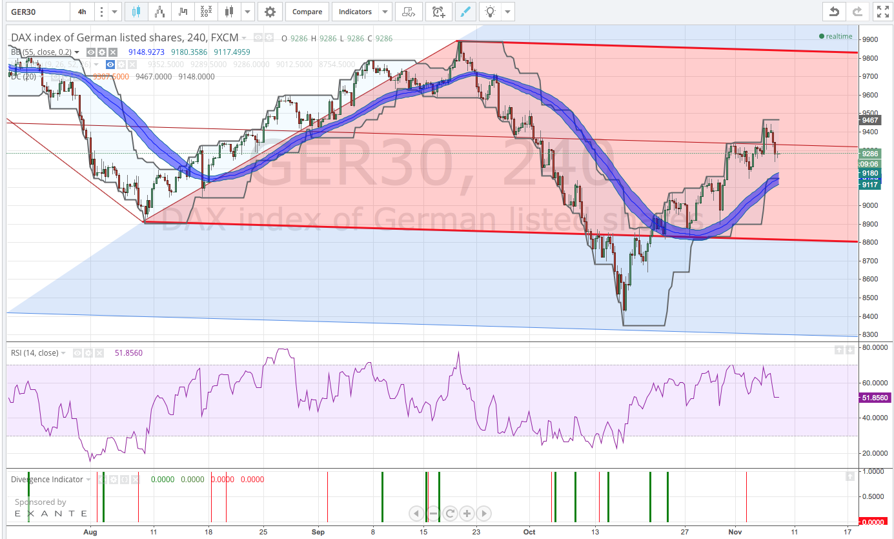Screen dimensions: 894x539
Task: Open the Pine script editor icon
Action: coord(409,12)
